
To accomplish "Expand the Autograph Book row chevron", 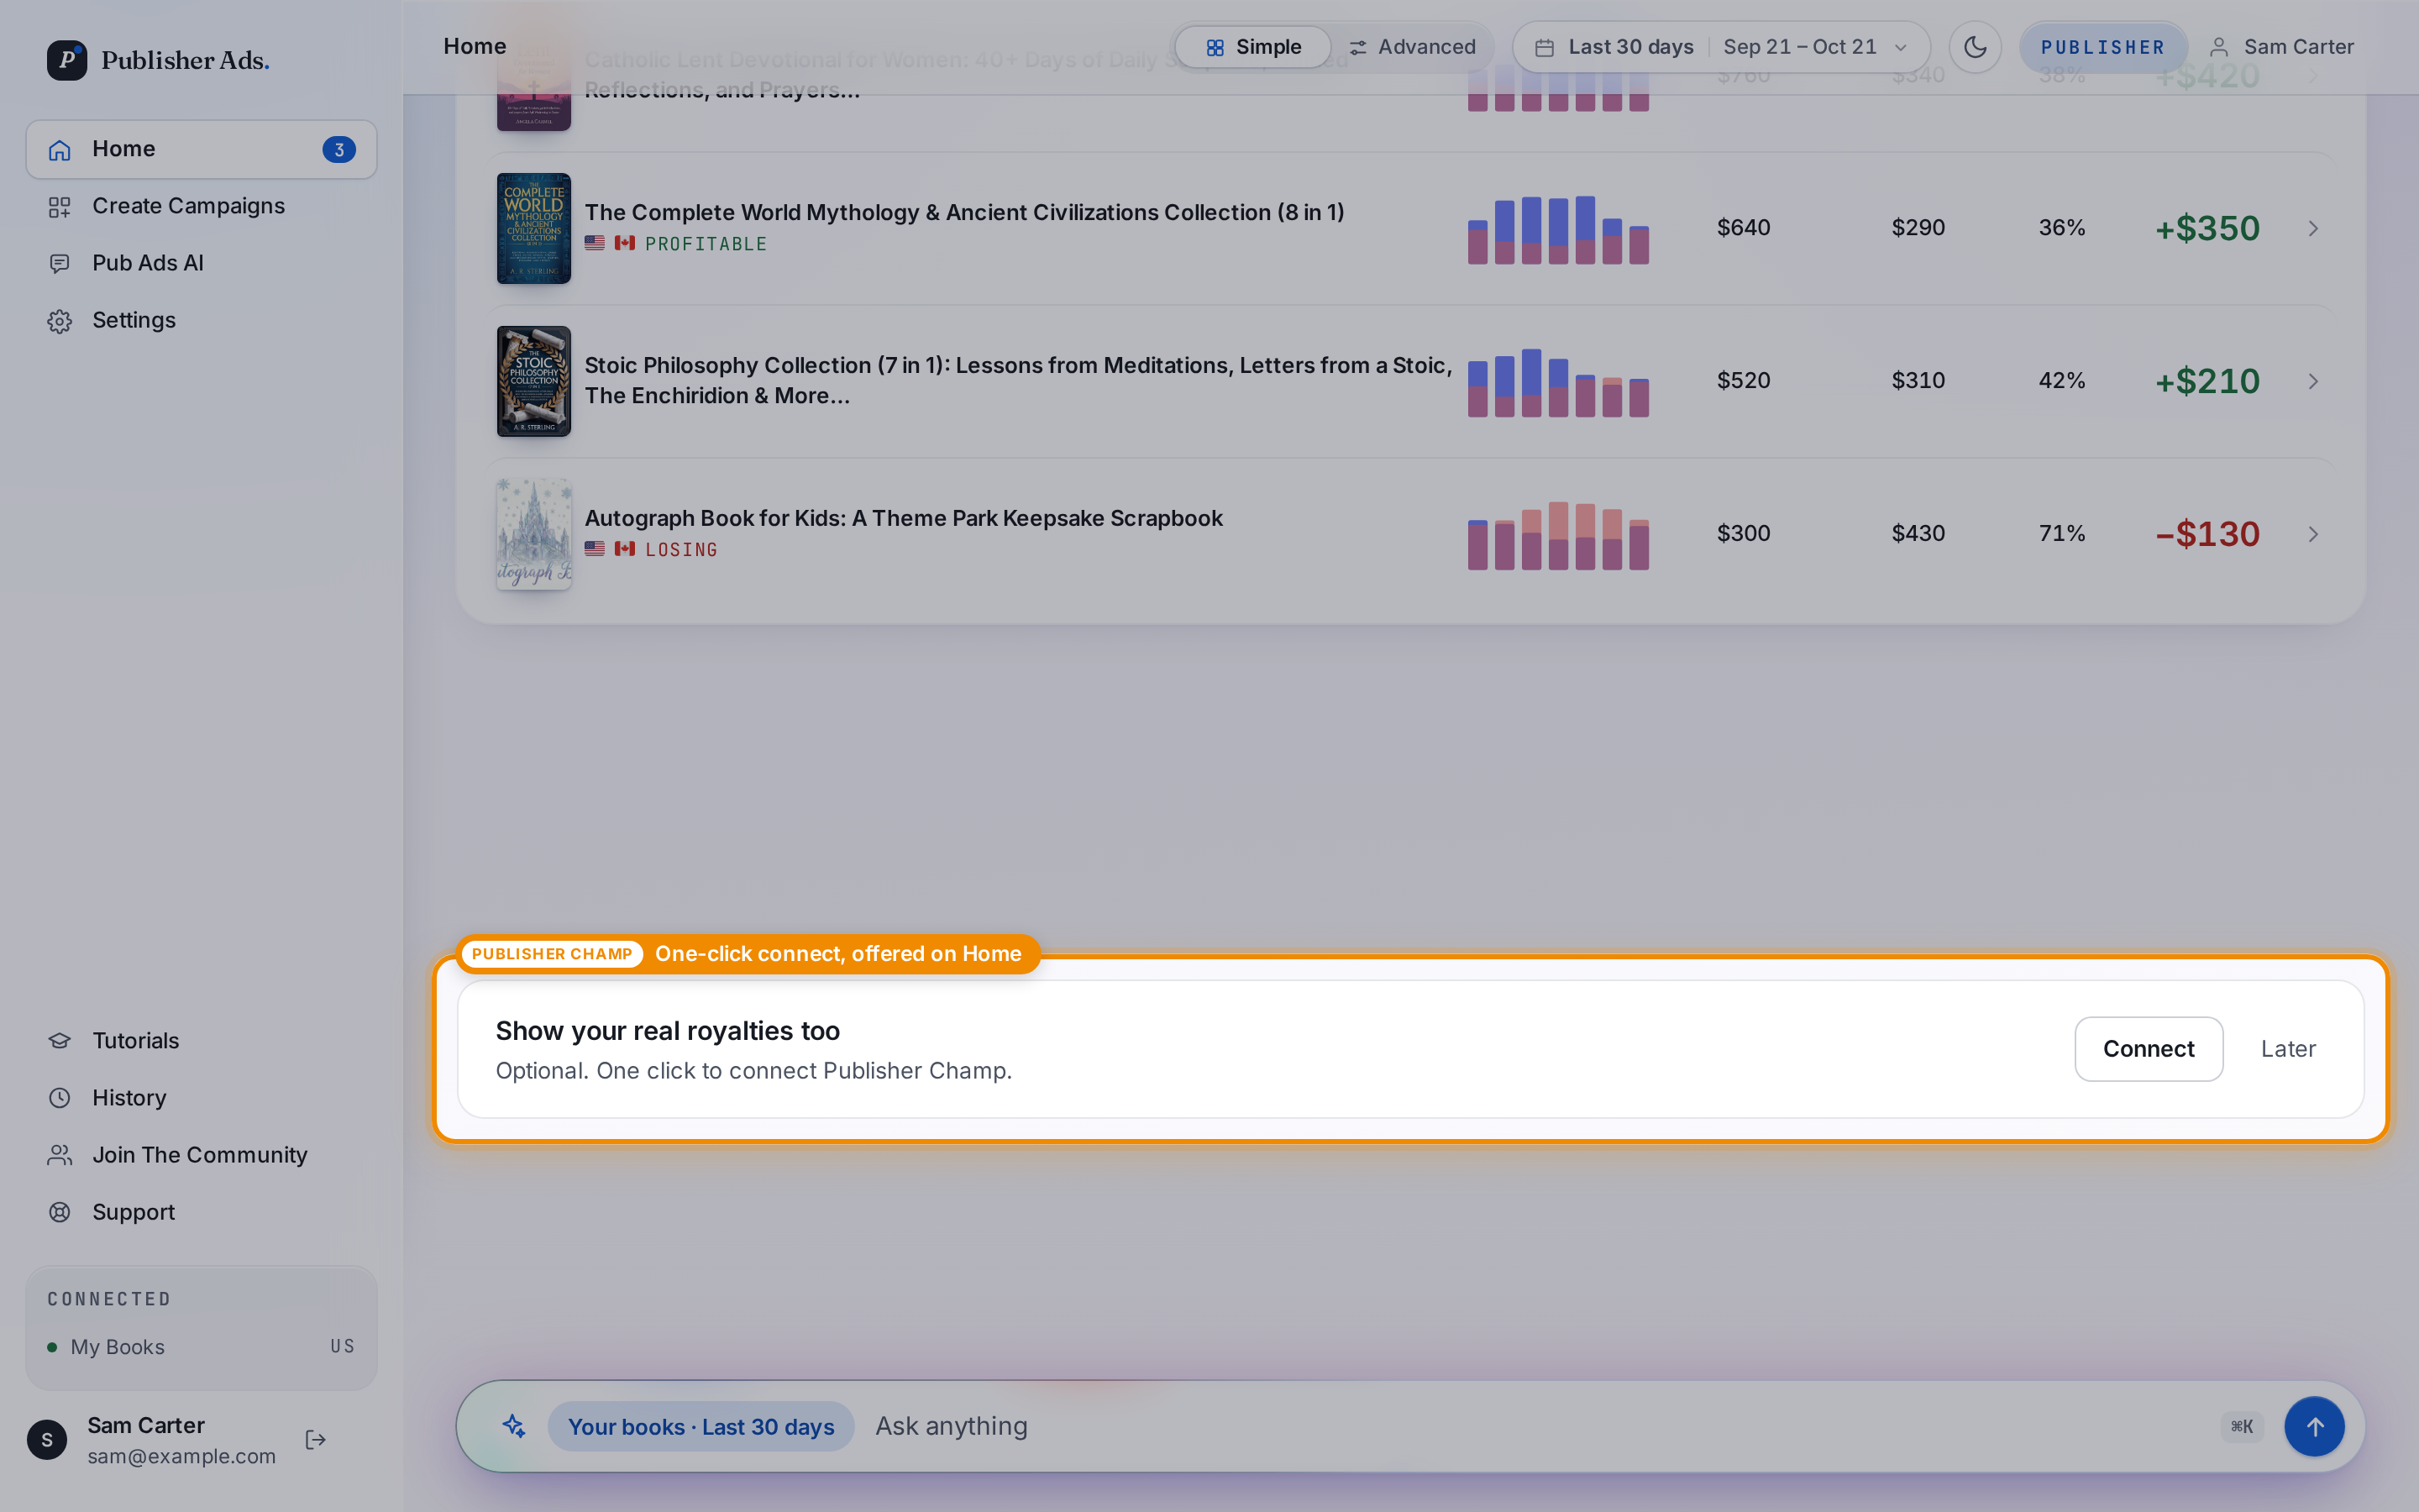I will 2313,534.
